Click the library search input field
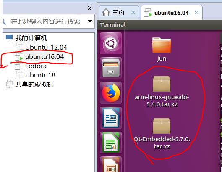 45,21
